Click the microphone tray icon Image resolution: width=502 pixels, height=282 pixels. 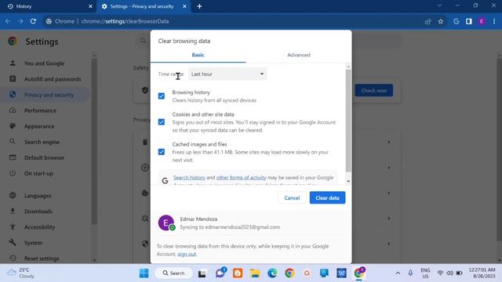click(410, 273)
